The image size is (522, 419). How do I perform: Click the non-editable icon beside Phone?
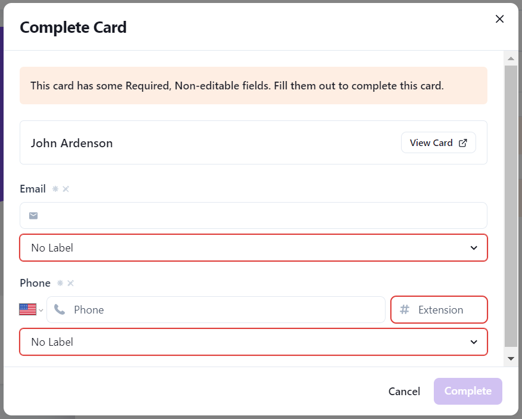coord(70,283)
